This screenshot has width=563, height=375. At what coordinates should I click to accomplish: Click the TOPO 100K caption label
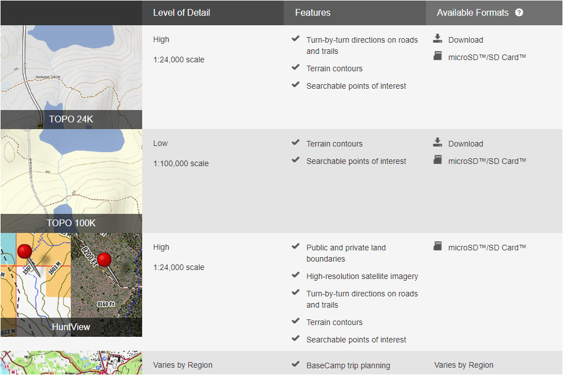pyautogui.click(x=71, y=223)
